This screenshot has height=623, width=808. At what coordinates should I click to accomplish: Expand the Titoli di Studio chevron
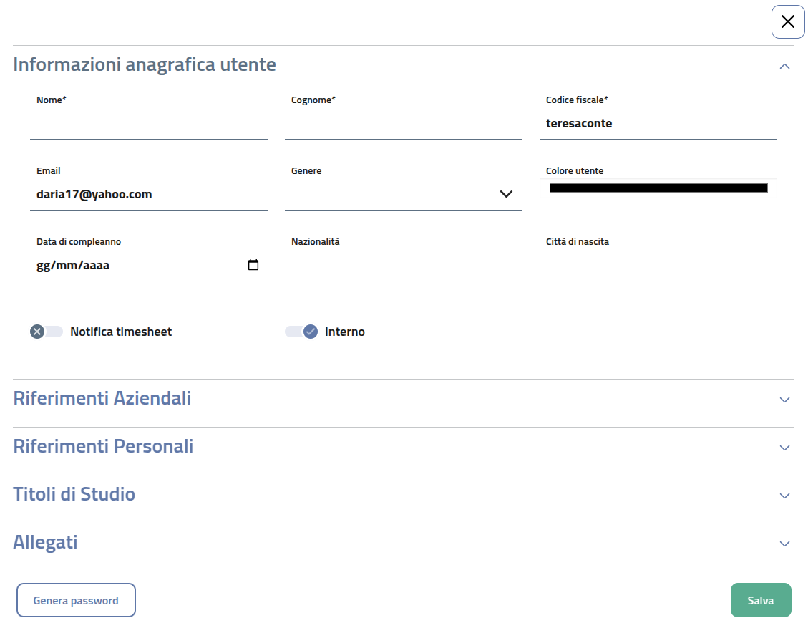pyautogui.click(x=784, y=496)
